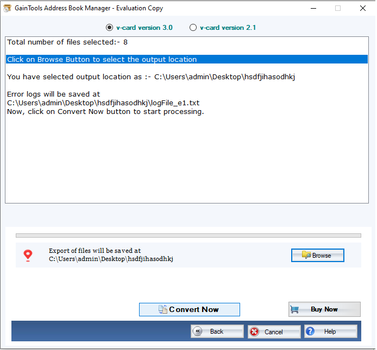Click the document icon on Convert Now
This screenshot has width=377, height=350.
click(163, 309)
